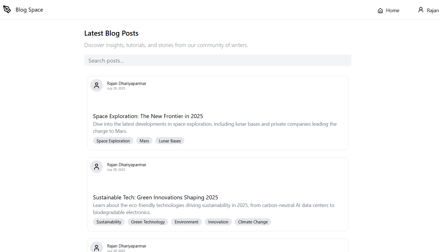Go to Home in navigation
The width and height of the screenshot is (440, 252).
(389, 10)
